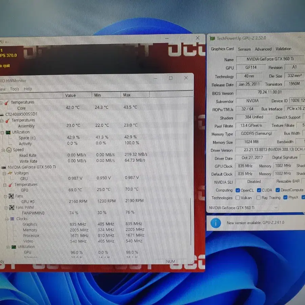Collapse the Temperatures node under CT240BX500SSD1
Image resolution: width=305 pixels, height=305 pixels.
click(x=2, y=121)
